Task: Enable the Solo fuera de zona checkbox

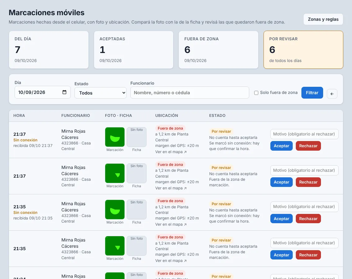Action: [x=256, y=93]
